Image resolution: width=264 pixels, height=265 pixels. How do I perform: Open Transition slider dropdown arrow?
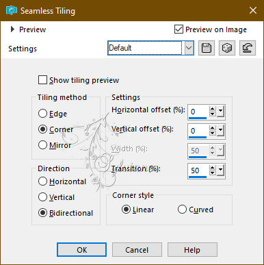coord(220,171)
